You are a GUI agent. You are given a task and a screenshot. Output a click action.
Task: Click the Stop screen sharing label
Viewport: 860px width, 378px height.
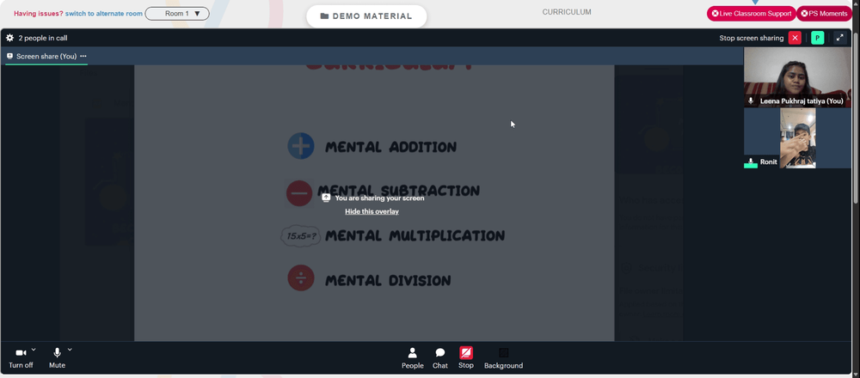[752, 39]
